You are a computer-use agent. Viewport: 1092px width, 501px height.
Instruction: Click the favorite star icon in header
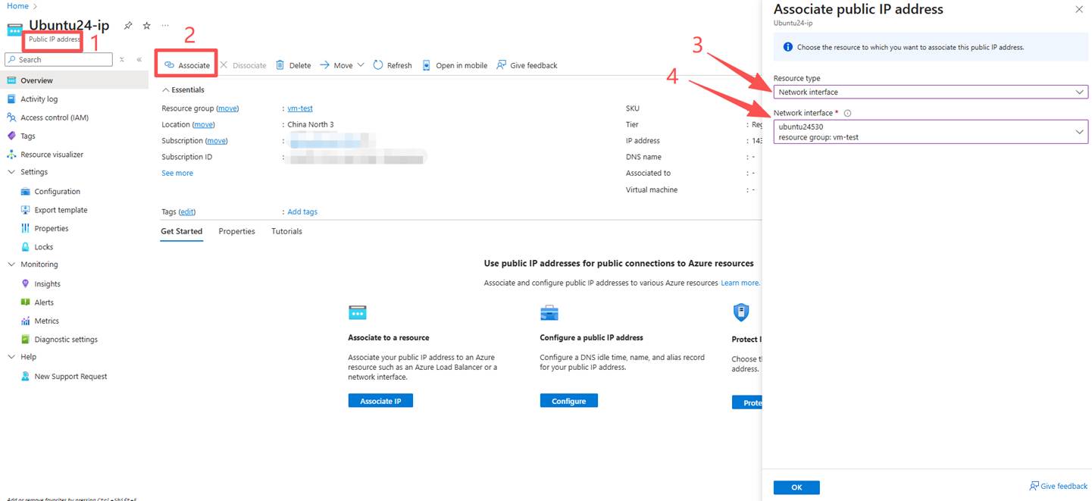tap(147, 26)
